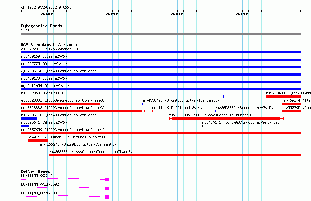Open nsv4501417 gnomAD variant label
Screen dimensions: 311x201
[241, 122]
